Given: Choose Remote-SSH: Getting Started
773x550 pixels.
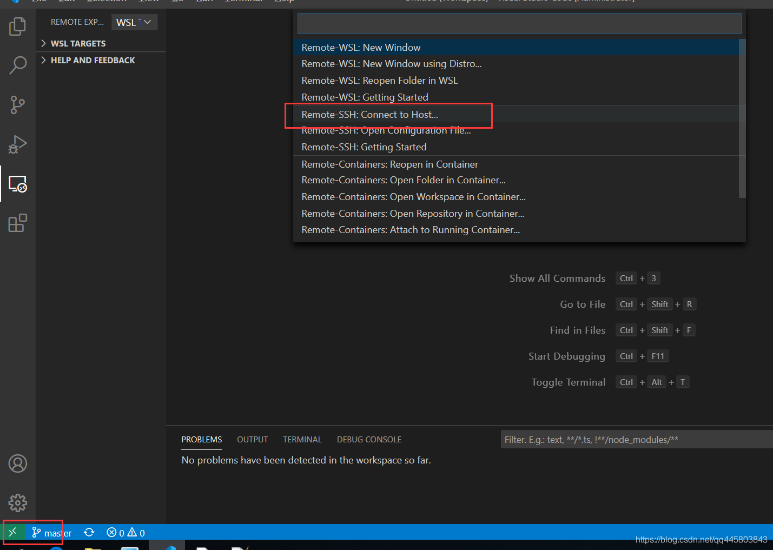Looking at the screenshot, I should [x=516, y=147].
